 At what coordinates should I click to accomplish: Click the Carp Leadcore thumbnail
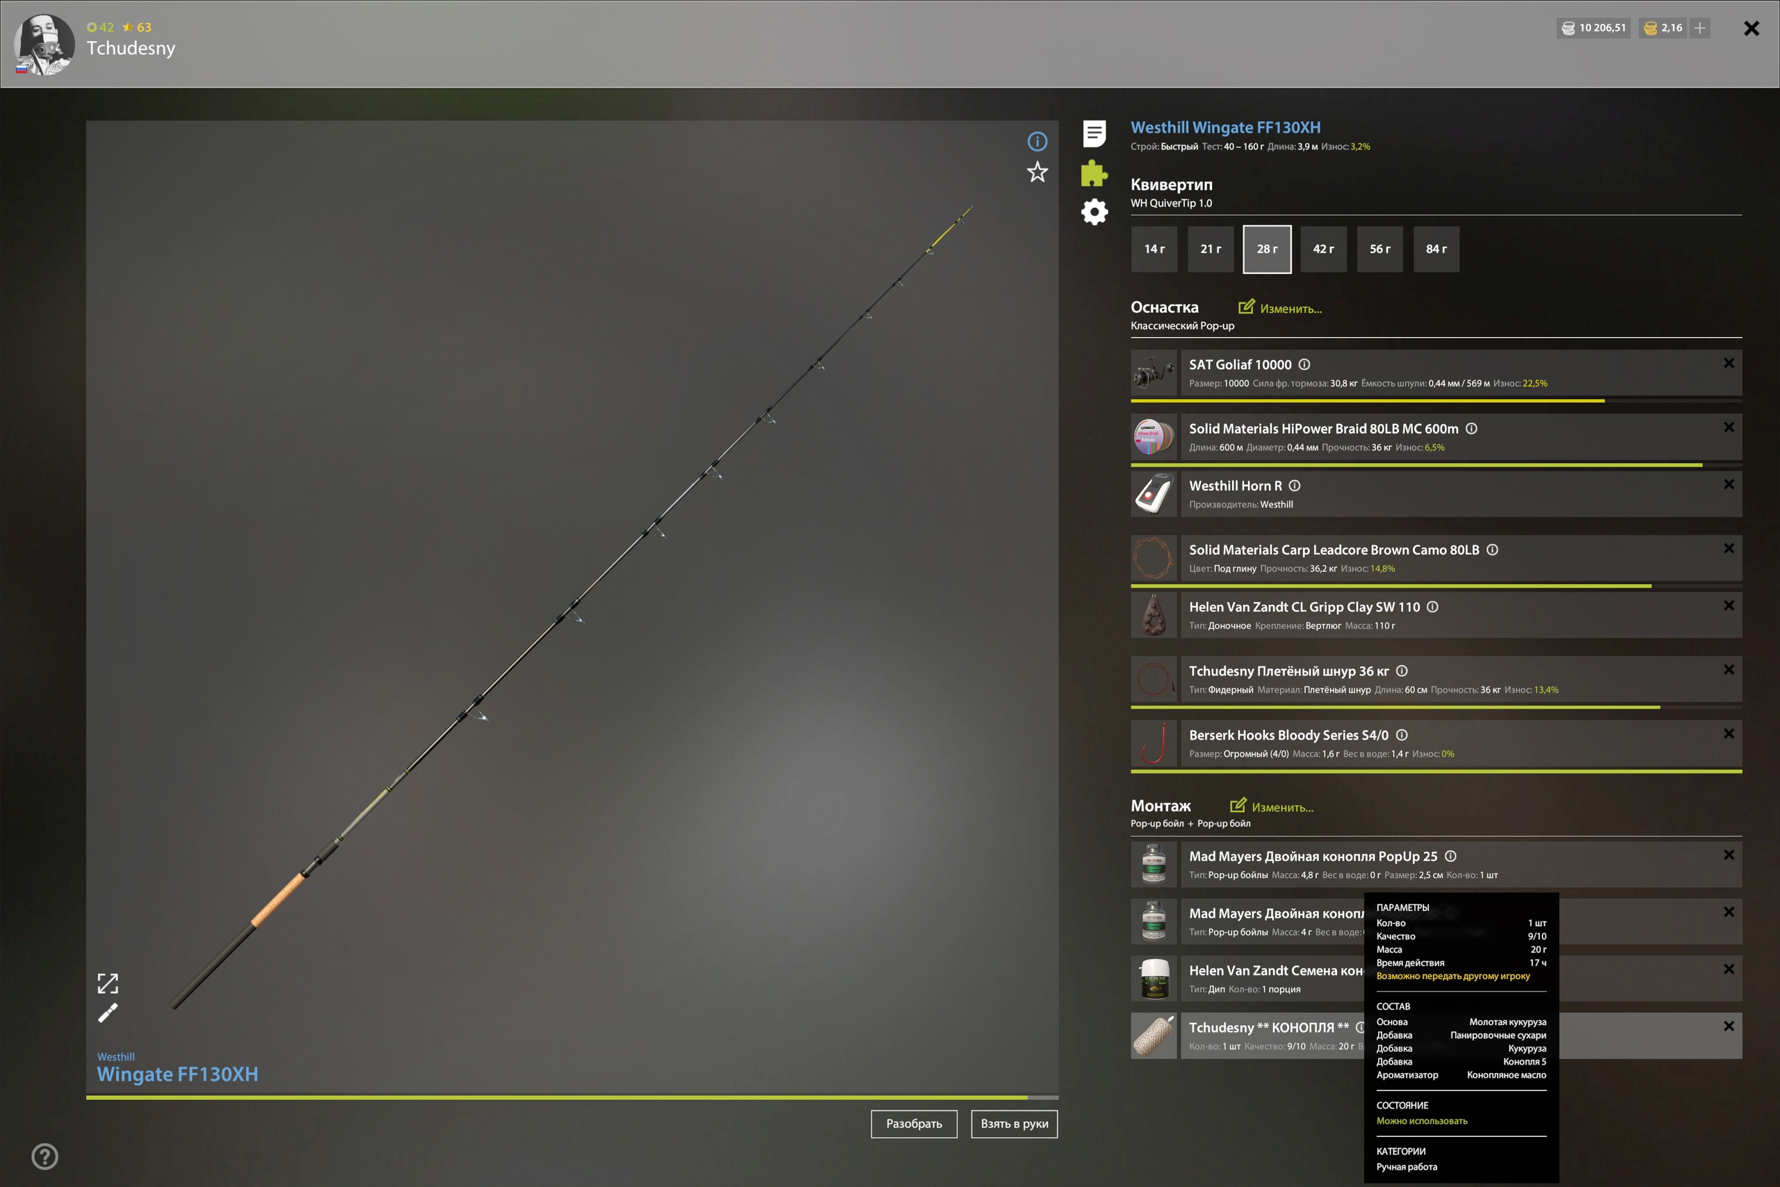click(1154, 558)
